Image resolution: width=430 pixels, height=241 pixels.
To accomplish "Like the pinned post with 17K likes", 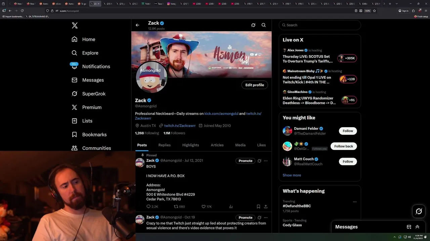I will point(207,207).
